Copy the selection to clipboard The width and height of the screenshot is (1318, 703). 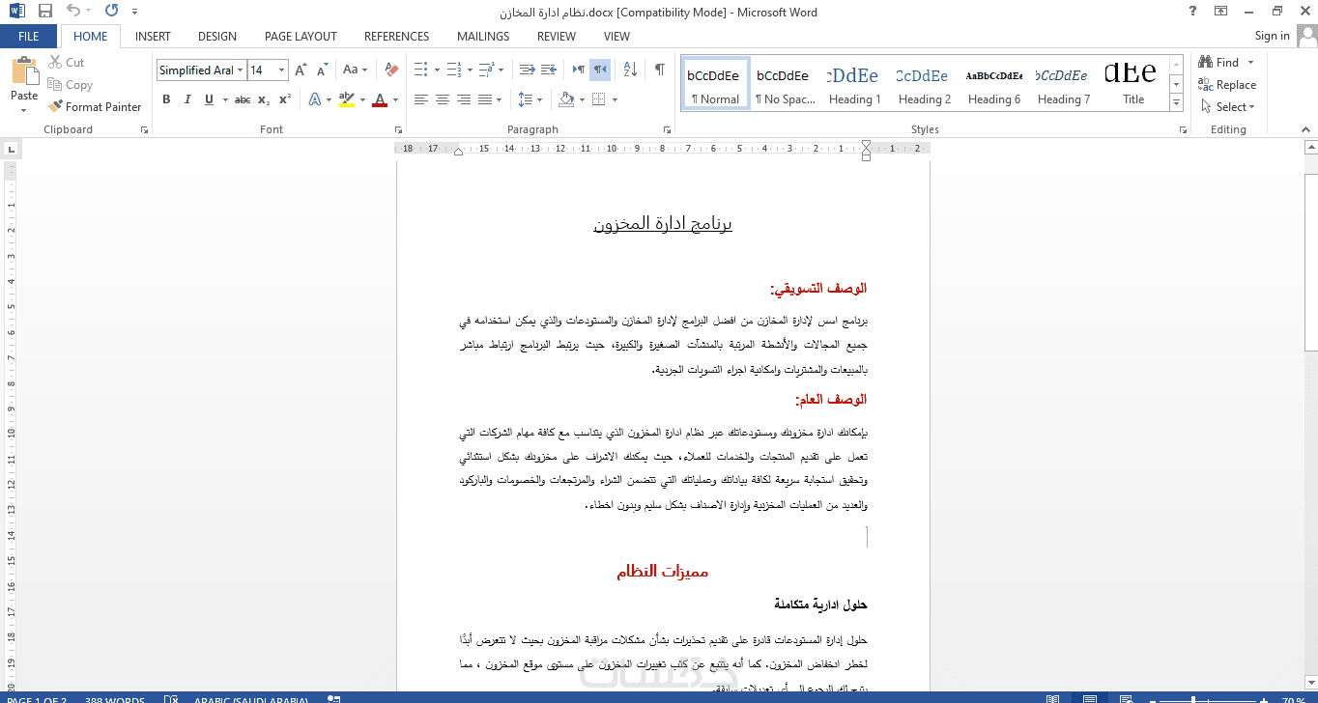pos(70,85)
